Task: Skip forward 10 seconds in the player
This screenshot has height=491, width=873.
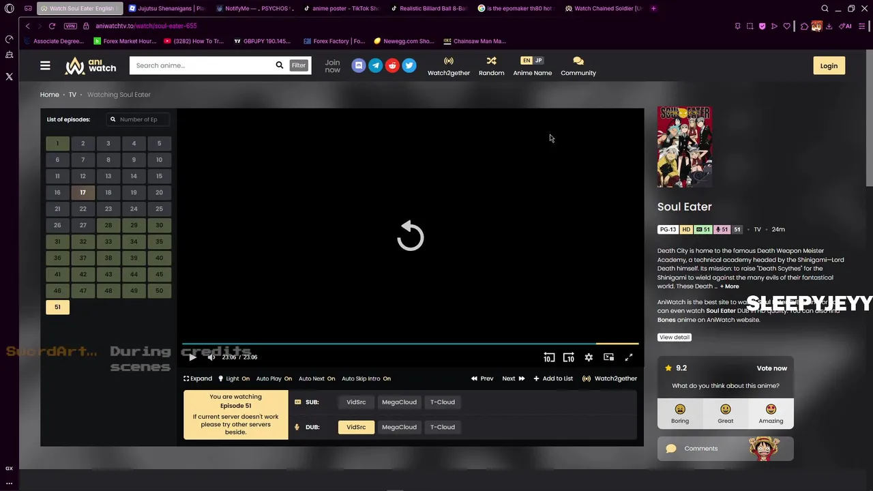Action: [x=569, y=357]
